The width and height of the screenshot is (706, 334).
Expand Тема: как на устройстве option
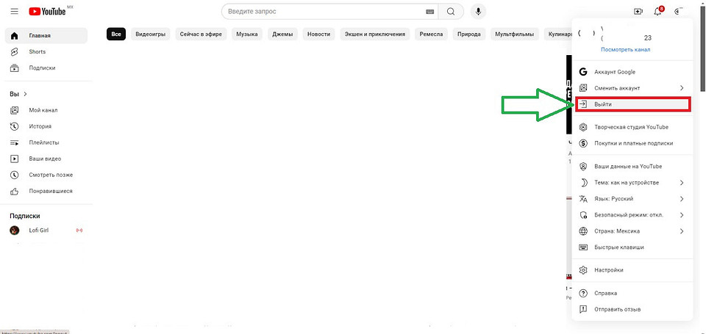(x=632, y=182)
